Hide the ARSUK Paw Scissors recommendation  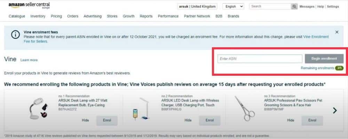[x=291, y=120]
